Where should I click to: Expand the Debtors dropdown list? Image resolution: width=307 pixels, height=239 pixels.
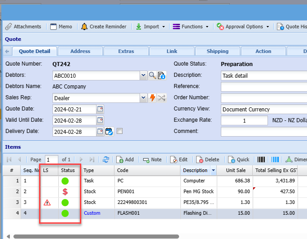click(x=143, y=75)
